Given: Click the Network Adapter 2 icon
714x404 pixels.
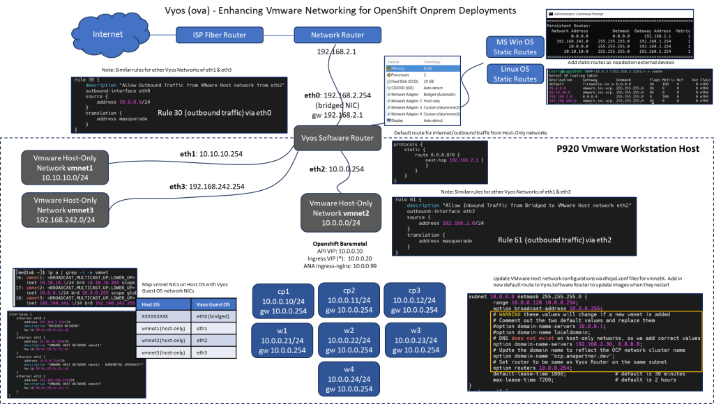Looking at the screenshot, I should [388, 102].
